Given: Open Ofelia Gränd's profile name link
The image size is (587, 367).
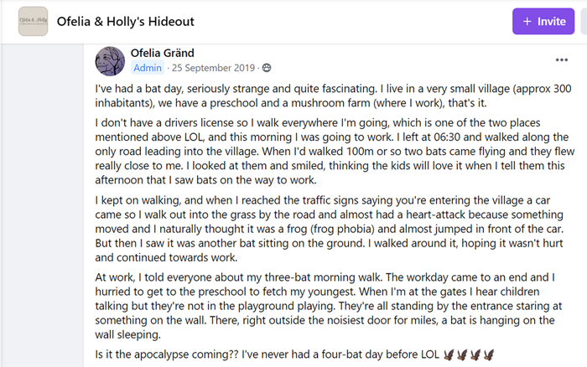Looking at the screenshot, I should (x=164, y=52).
